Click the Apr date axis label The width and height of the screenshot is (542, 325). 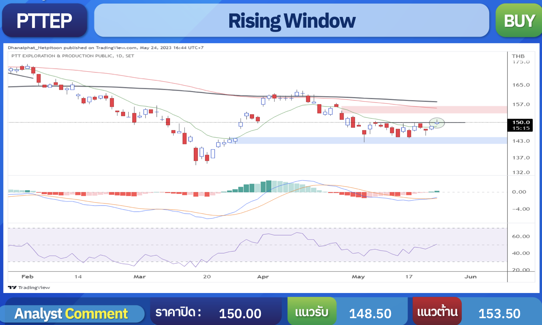pos(263,276)
